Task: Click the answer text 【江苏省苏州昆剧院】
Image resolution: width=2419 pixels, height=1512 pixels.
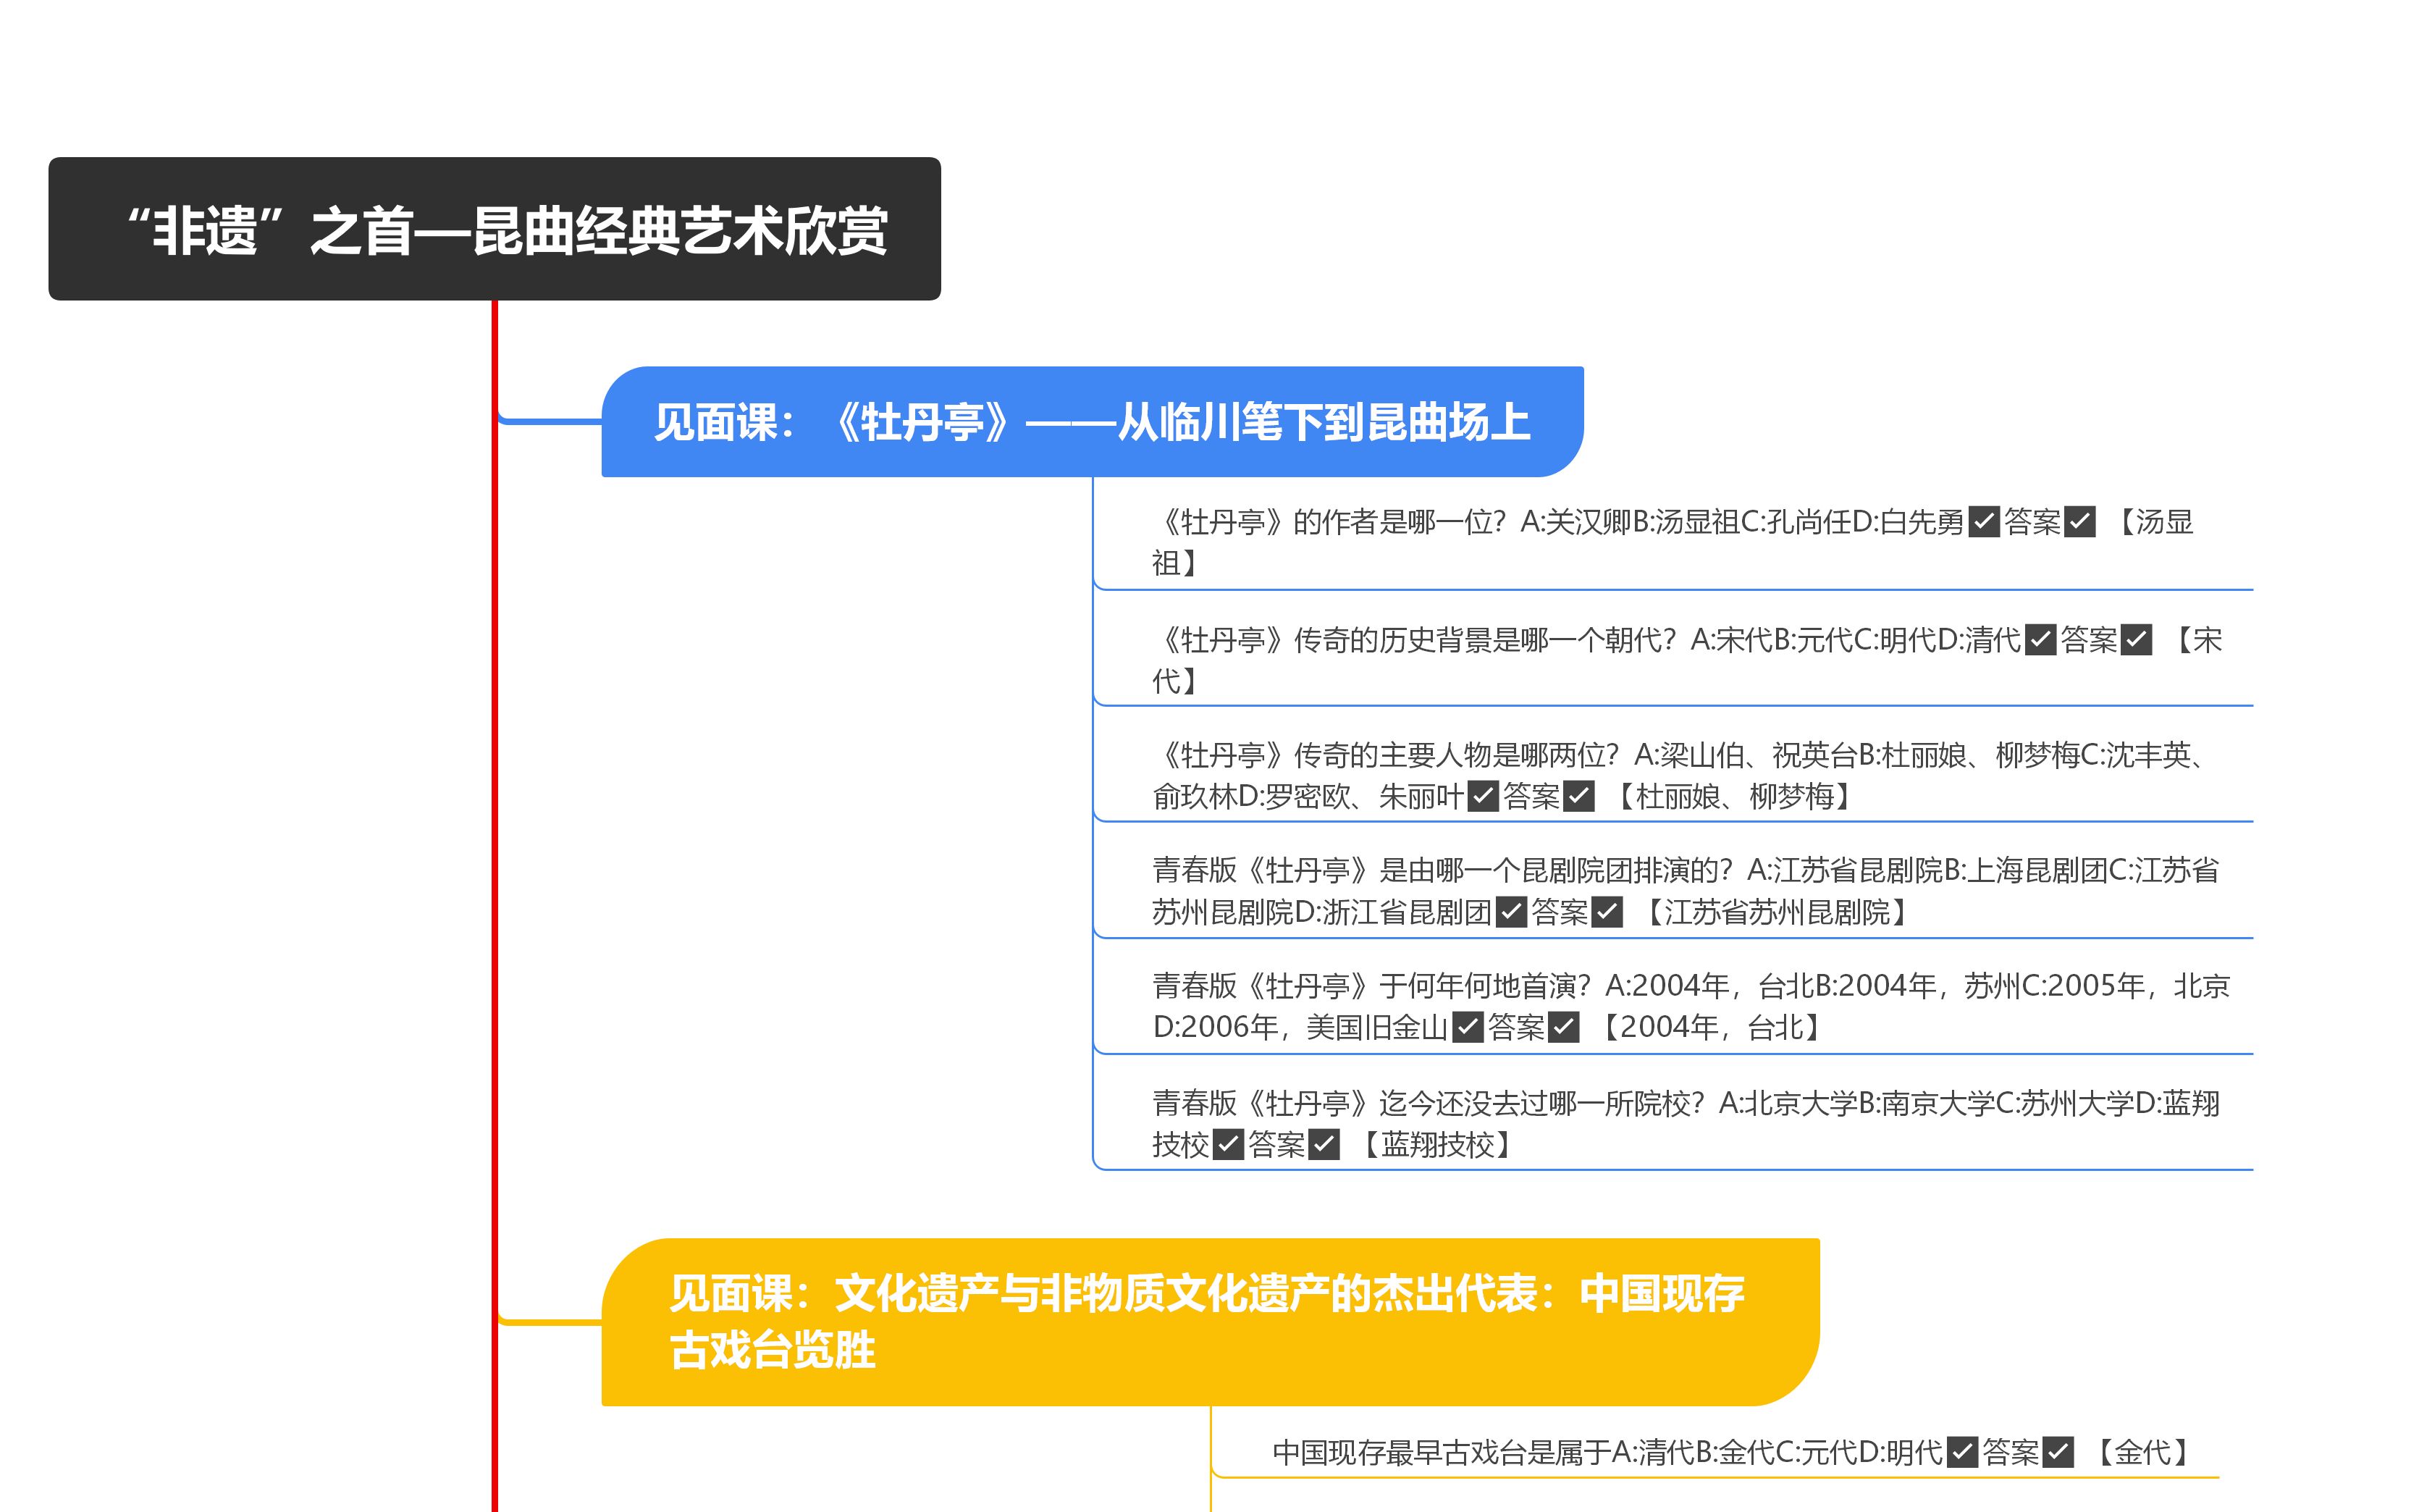Action: (x=1776, y=912)
